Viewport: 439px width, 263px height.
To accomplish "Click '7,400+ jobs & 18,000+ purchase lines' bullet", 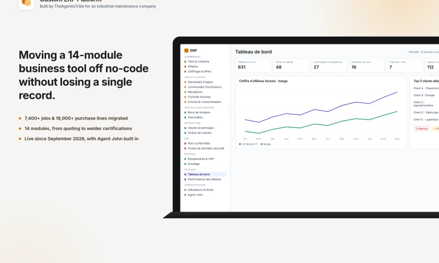I will [76, 118].
